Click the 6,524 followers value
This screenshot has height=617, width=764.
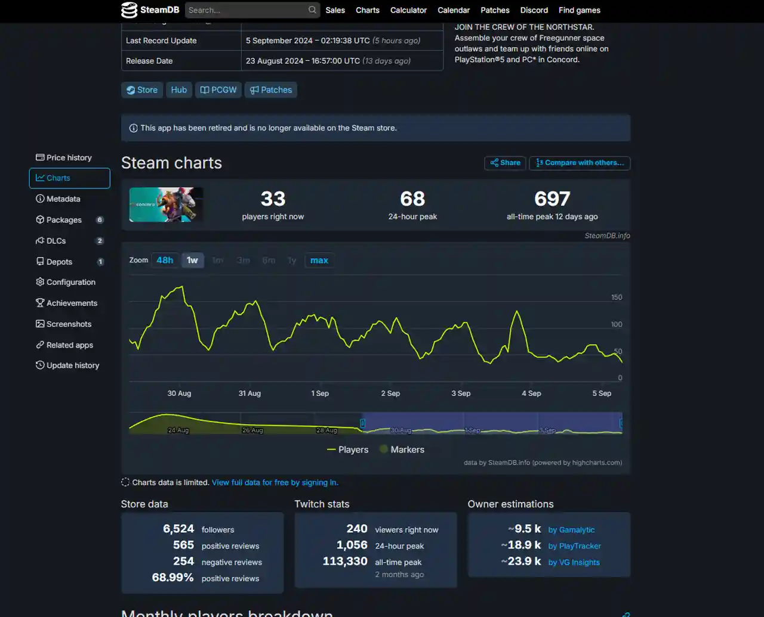point(178,529)
